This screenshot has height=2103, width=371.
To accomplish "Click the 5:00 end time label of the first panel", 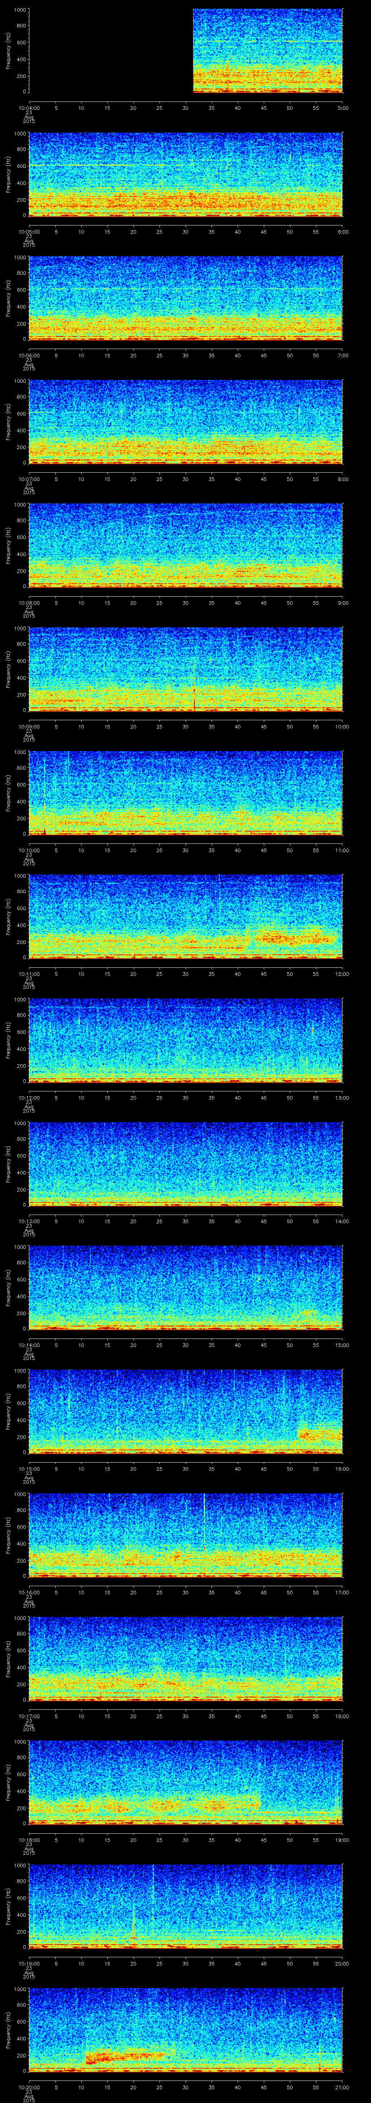I will (342, 108).
